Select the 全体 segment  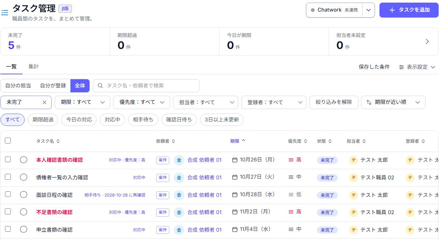click(80, 86)
